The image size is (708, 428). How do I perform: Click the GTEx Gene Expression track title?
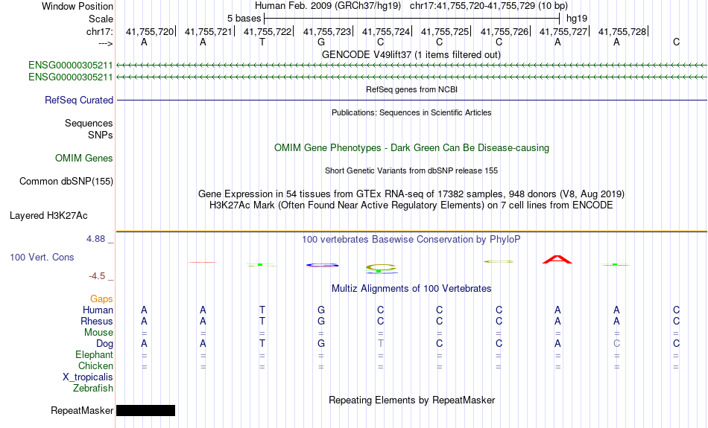pos(411,194)
